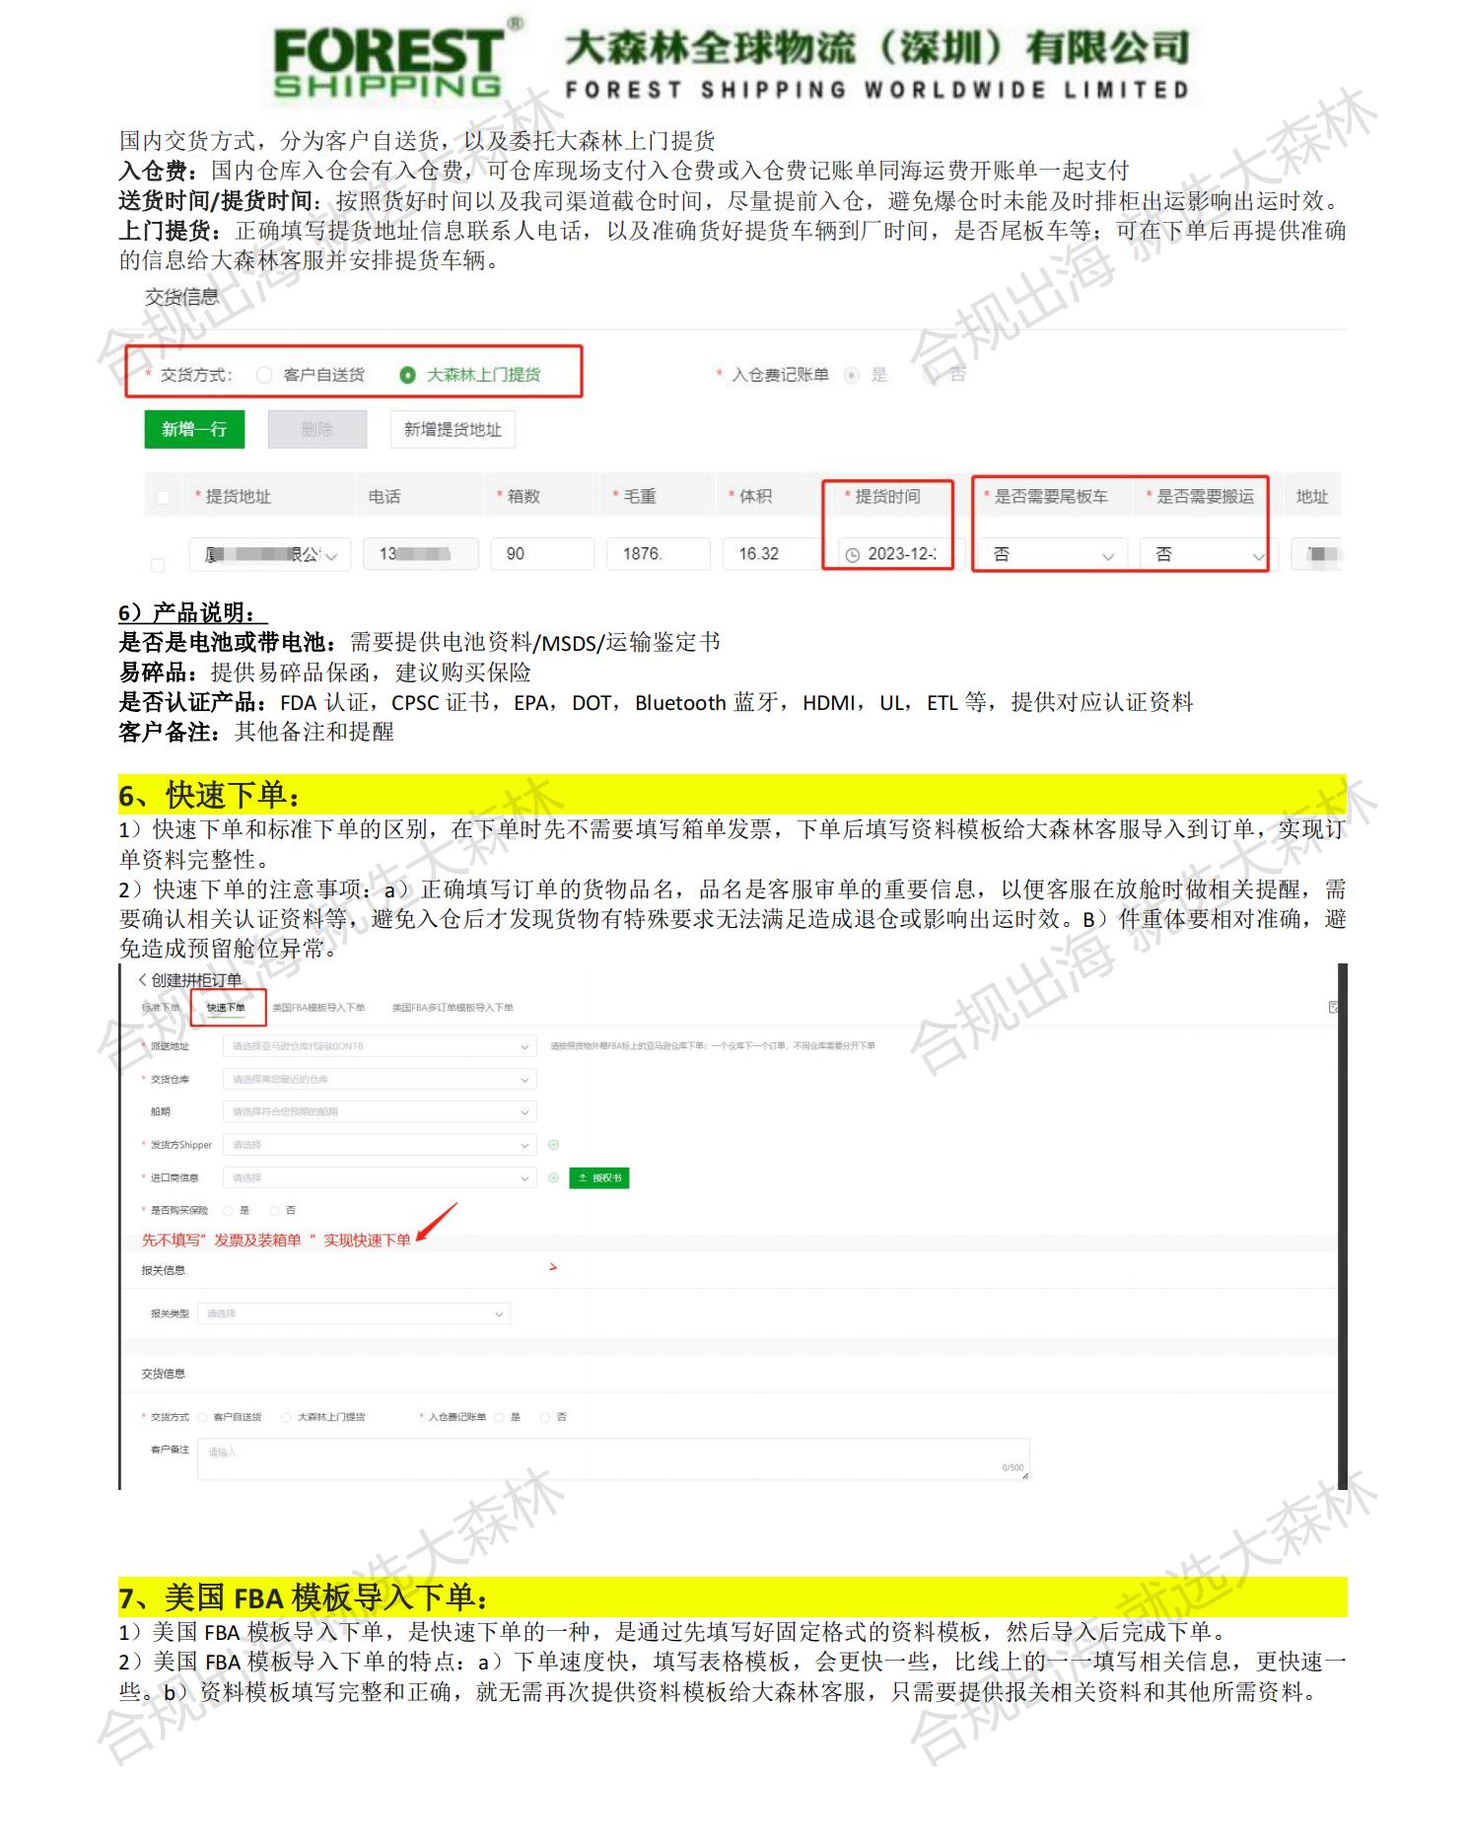
Task: Open the 派送地址 dropdown
Action: click(x=380, y=1046)
